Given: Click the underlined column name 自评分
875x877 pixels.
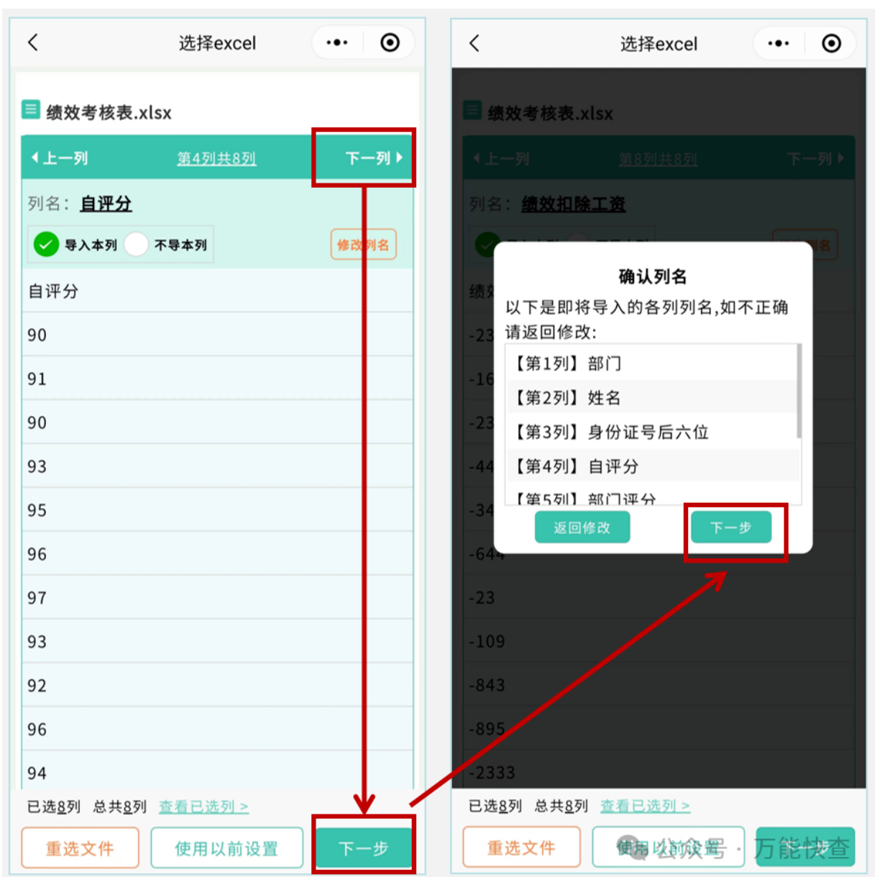Looking at the screenshot, I should click(106, 204).
